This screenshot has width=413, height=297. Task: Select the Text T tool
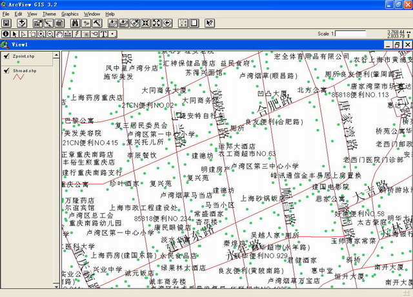[x=104, y=34]
